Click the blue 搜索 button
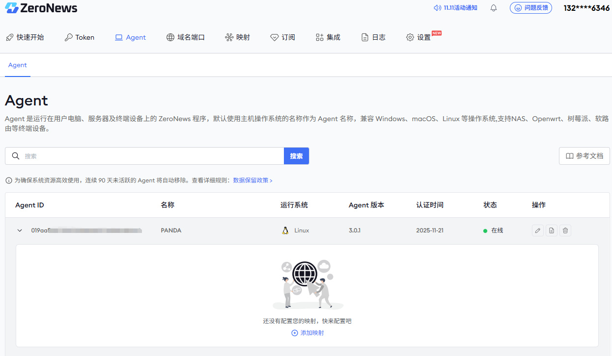612x356 pixels. point(296,156)
